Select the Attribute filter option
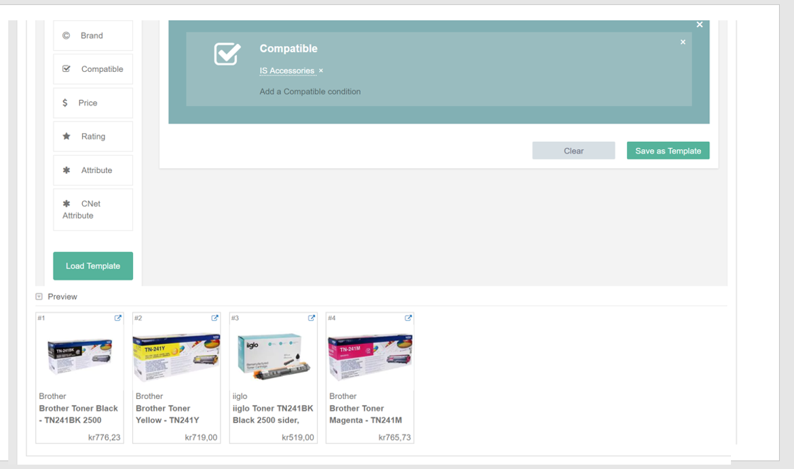Image resolution: width=794 pixels, height=469 pixels. point(93,170)
